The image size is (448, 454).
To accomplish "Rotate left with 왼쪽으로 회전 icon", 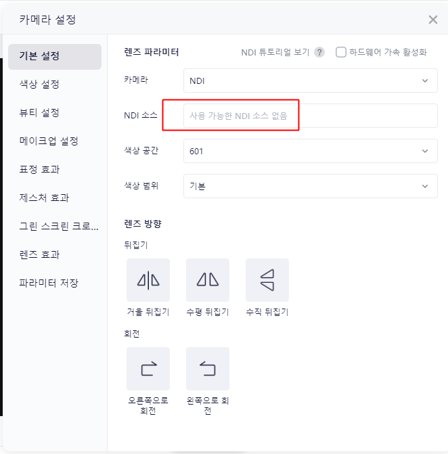I will (208, 369).
